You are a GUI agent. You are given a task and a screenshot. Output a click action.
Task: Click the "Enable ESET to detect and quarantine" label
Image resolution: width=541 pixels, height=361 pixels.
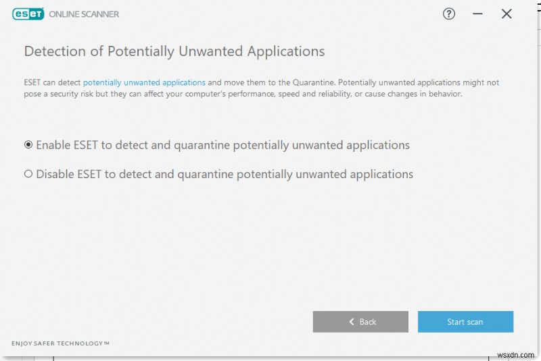pos(222,145)
